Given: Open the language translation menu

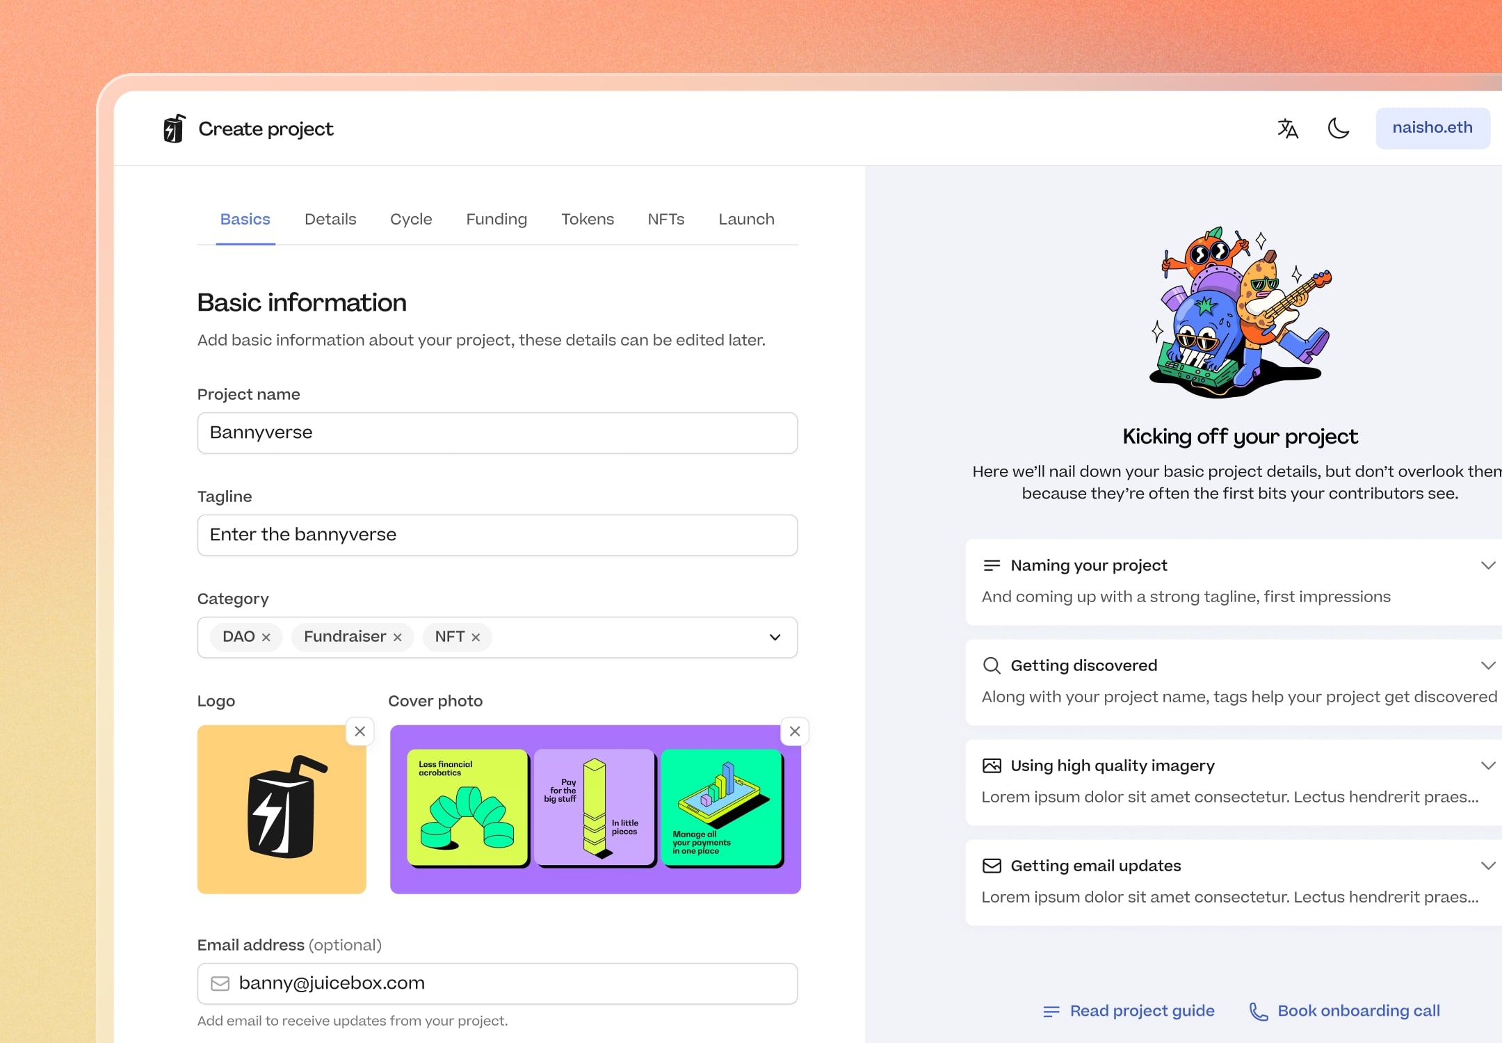Looking at the screenshot, I should coord(1287,129).
